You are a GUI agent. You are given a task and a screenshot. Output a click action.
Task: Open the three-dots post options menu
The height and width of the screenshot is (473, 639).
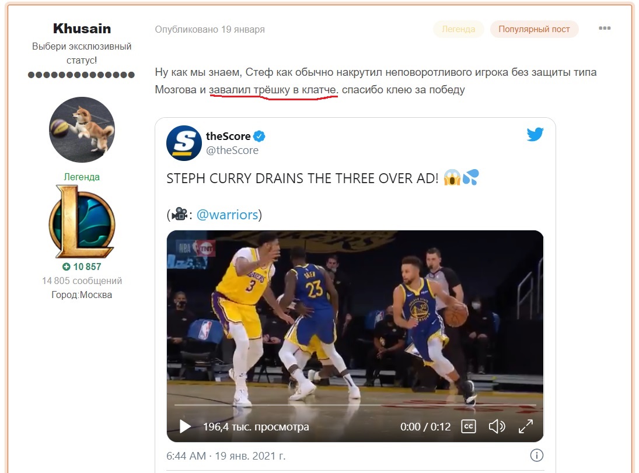coord(605,28)
